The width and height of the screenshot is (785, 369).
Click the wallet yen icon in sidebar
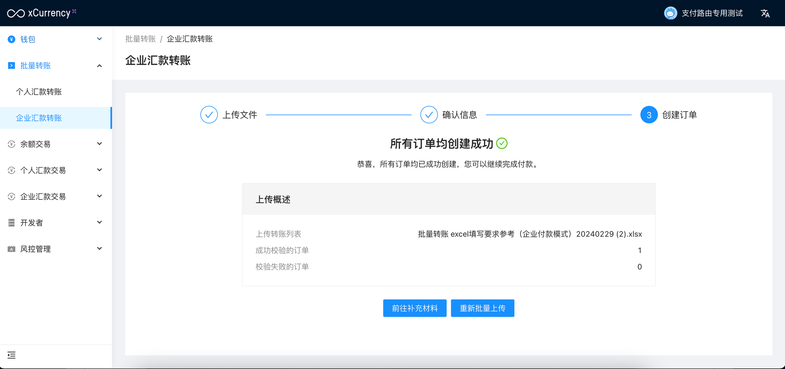pos(11,39)
